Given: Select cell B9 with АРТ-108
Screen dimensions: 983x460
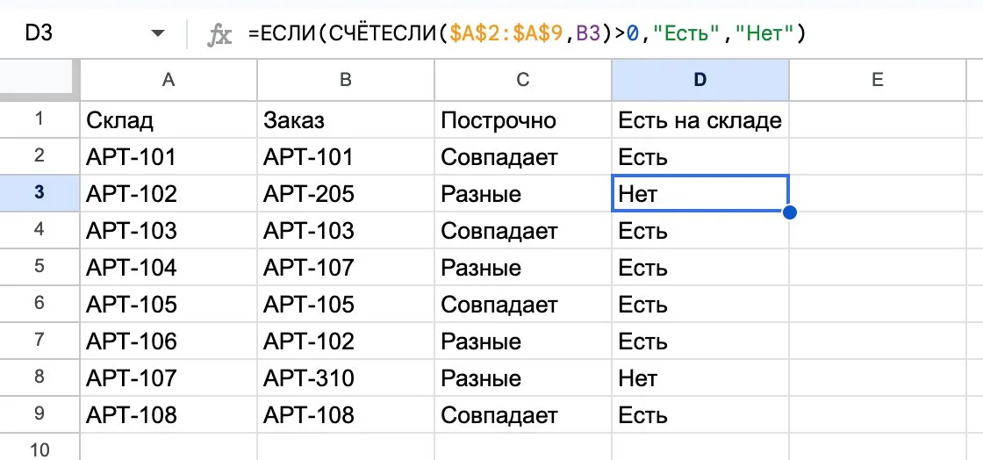Looking at the screenshot, I should (346, 415).
